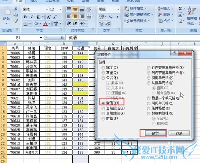The width and height of the screenshot is (200, 163).
Task: Open the 格式 cells dropdown
Action: coord(165,21)
